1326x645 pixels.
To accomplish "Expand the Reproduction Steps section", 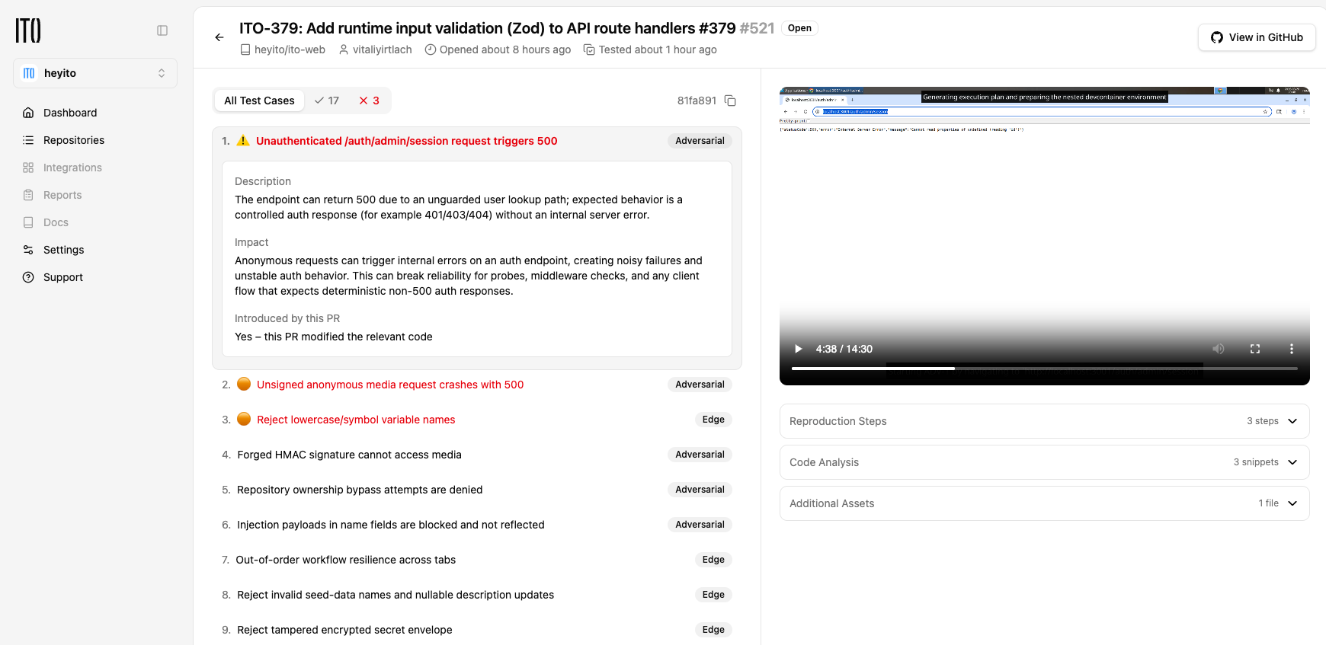I will 1044,421.
